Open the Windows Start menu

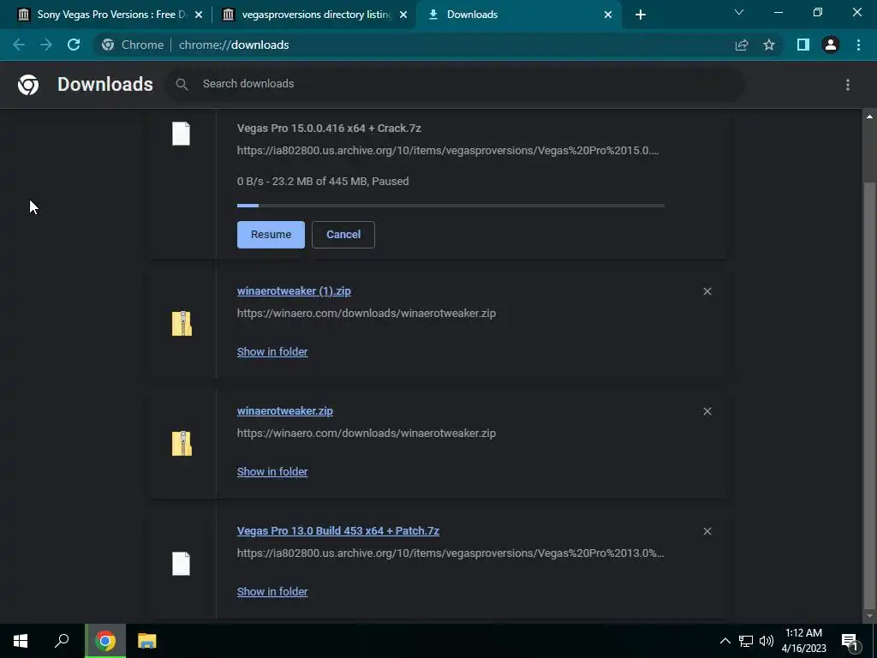[21, 641]
